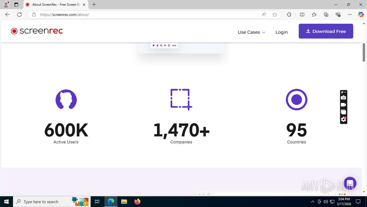
Task: Take a screenshot with ScreenRec camera icon
Action: click(343, 98)
